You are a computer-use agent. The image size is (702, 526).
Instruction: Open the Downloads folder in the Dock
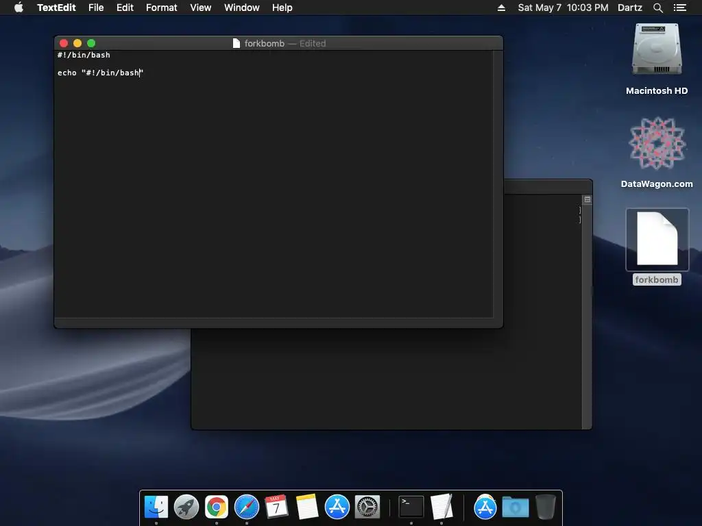pos(516,508)
